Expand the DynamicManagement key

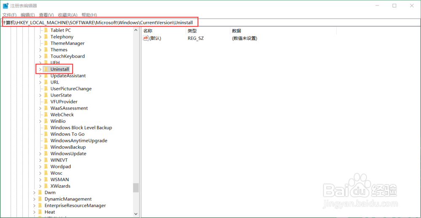[x=35, y=199]
